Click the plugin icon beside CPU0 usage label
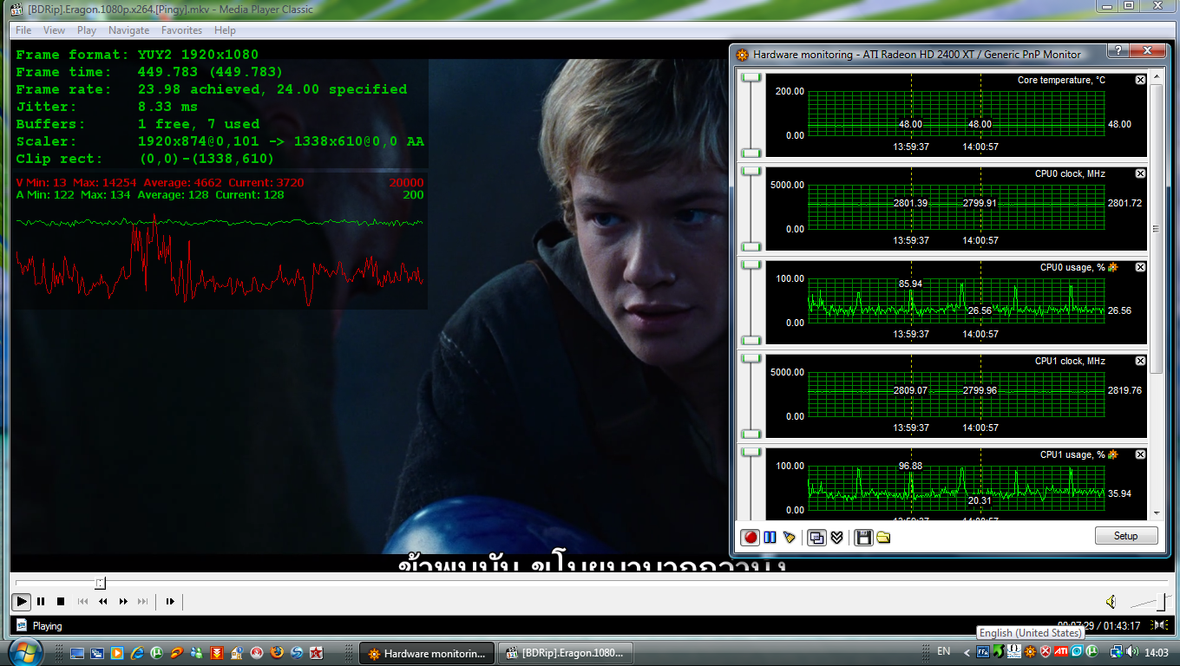This screenshot has width=1180, height=666. coord(1113,267)
